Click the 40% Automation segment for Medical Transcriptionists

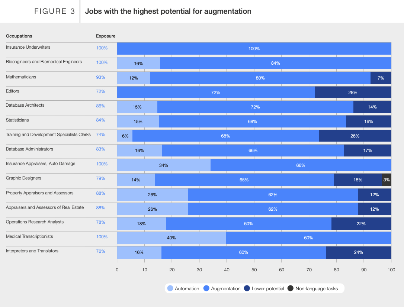pos(171,238)
